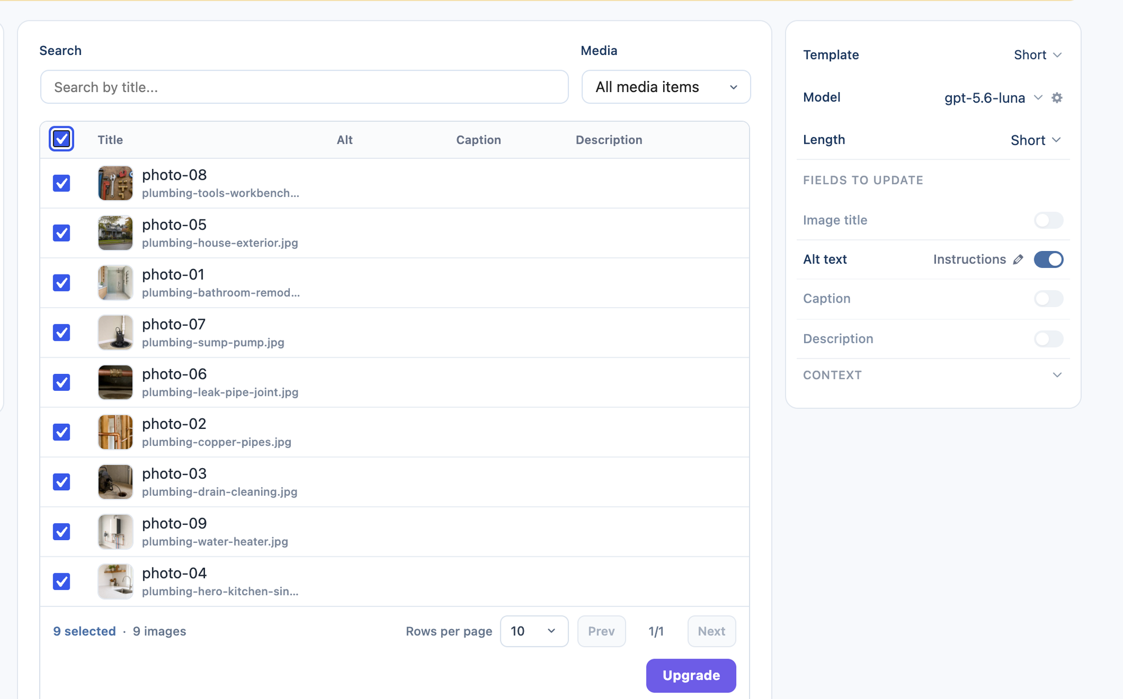
Task: Click the plumbing-sump-pump.jpg filename
Action: point(213,342)
